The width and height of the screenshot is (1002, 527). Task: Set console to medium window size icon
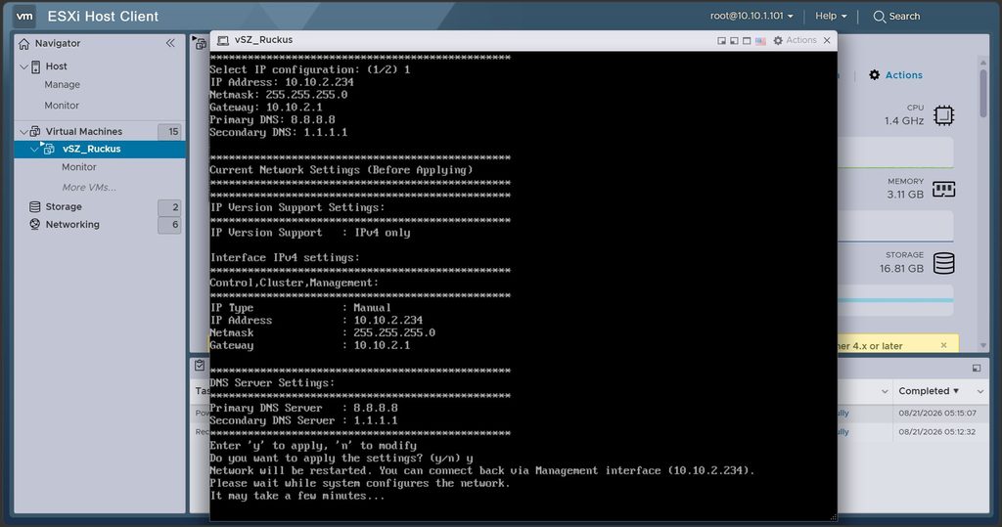pos(734,40)
